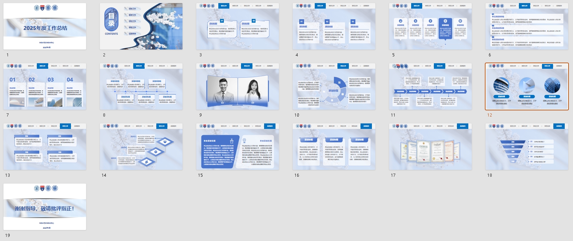This screenshot has height=241, width=573.
Task: Select slide 9 with two portrait photos
Action: pos(238,87)
